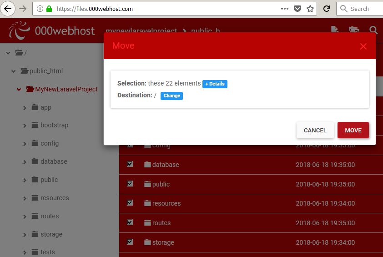Expand the bootstrap folder in tree
Viewport: 383px width, 257px height.
click(25, 126)
